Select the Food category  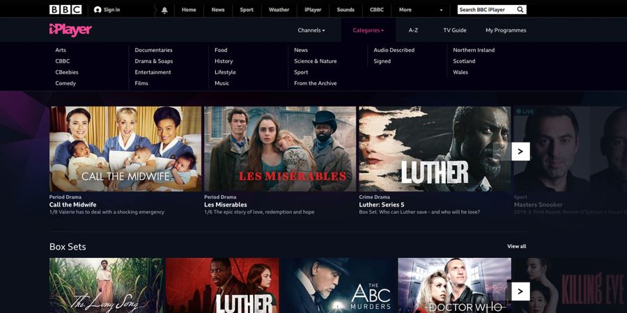[221, 50]
